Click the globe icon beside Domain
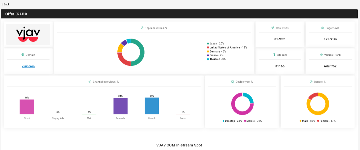 tap(23, 55)
